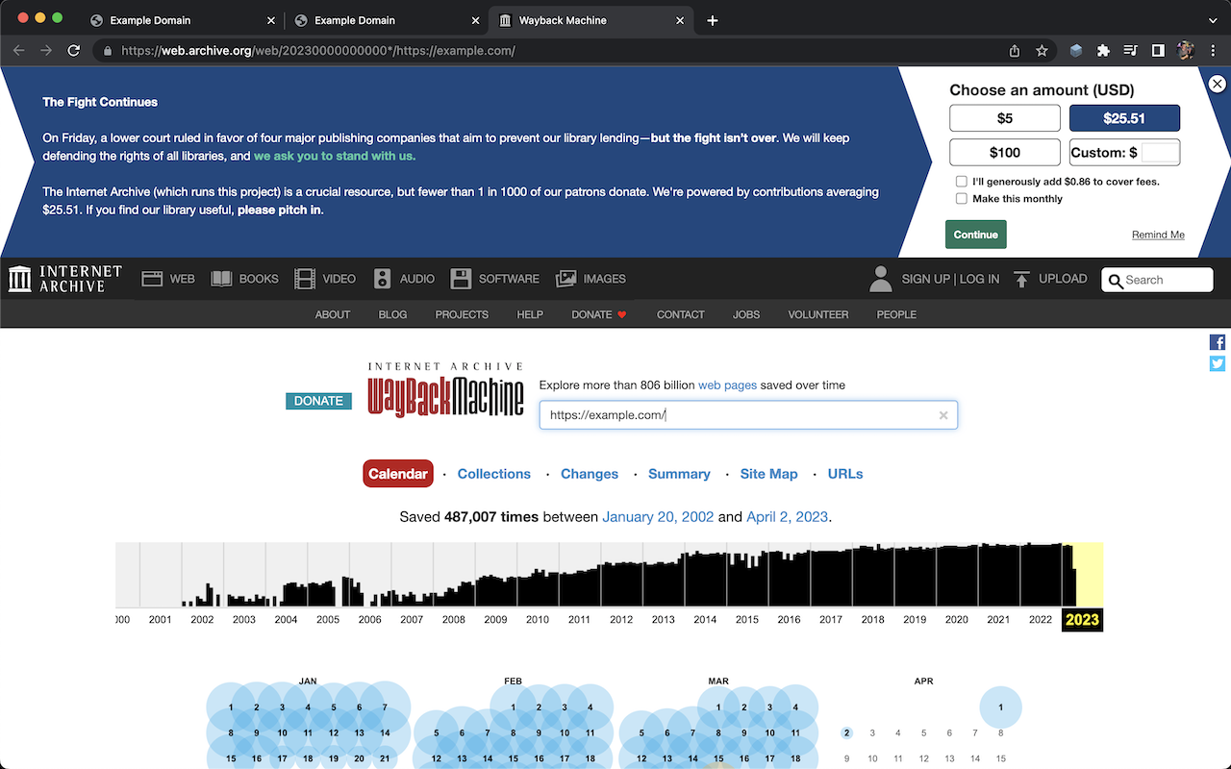Select the $5 donation amount
The image size is (1231, 769).
point(1004,118)
